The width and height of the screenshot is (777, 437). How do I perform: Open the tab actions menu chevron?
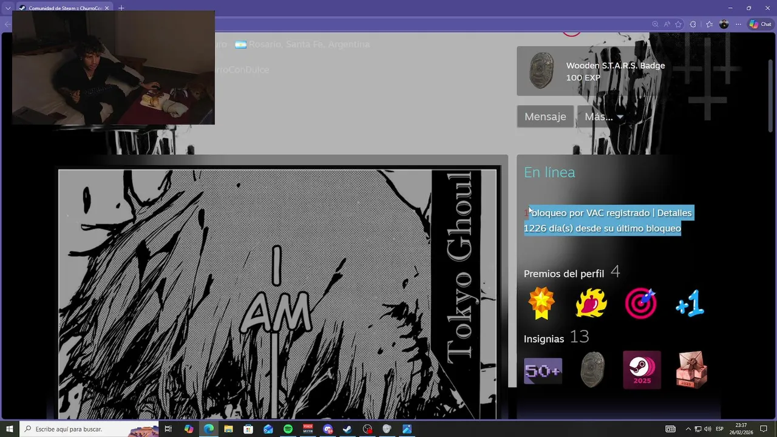click(8, 8)
